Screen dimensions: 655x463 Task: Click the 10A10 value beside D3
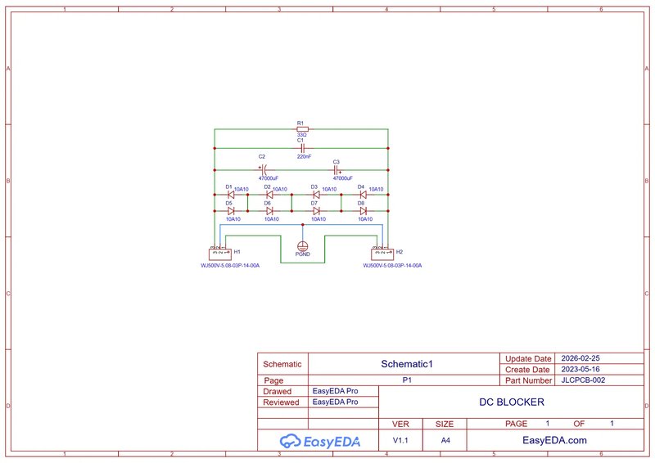[x=329, y=190]
